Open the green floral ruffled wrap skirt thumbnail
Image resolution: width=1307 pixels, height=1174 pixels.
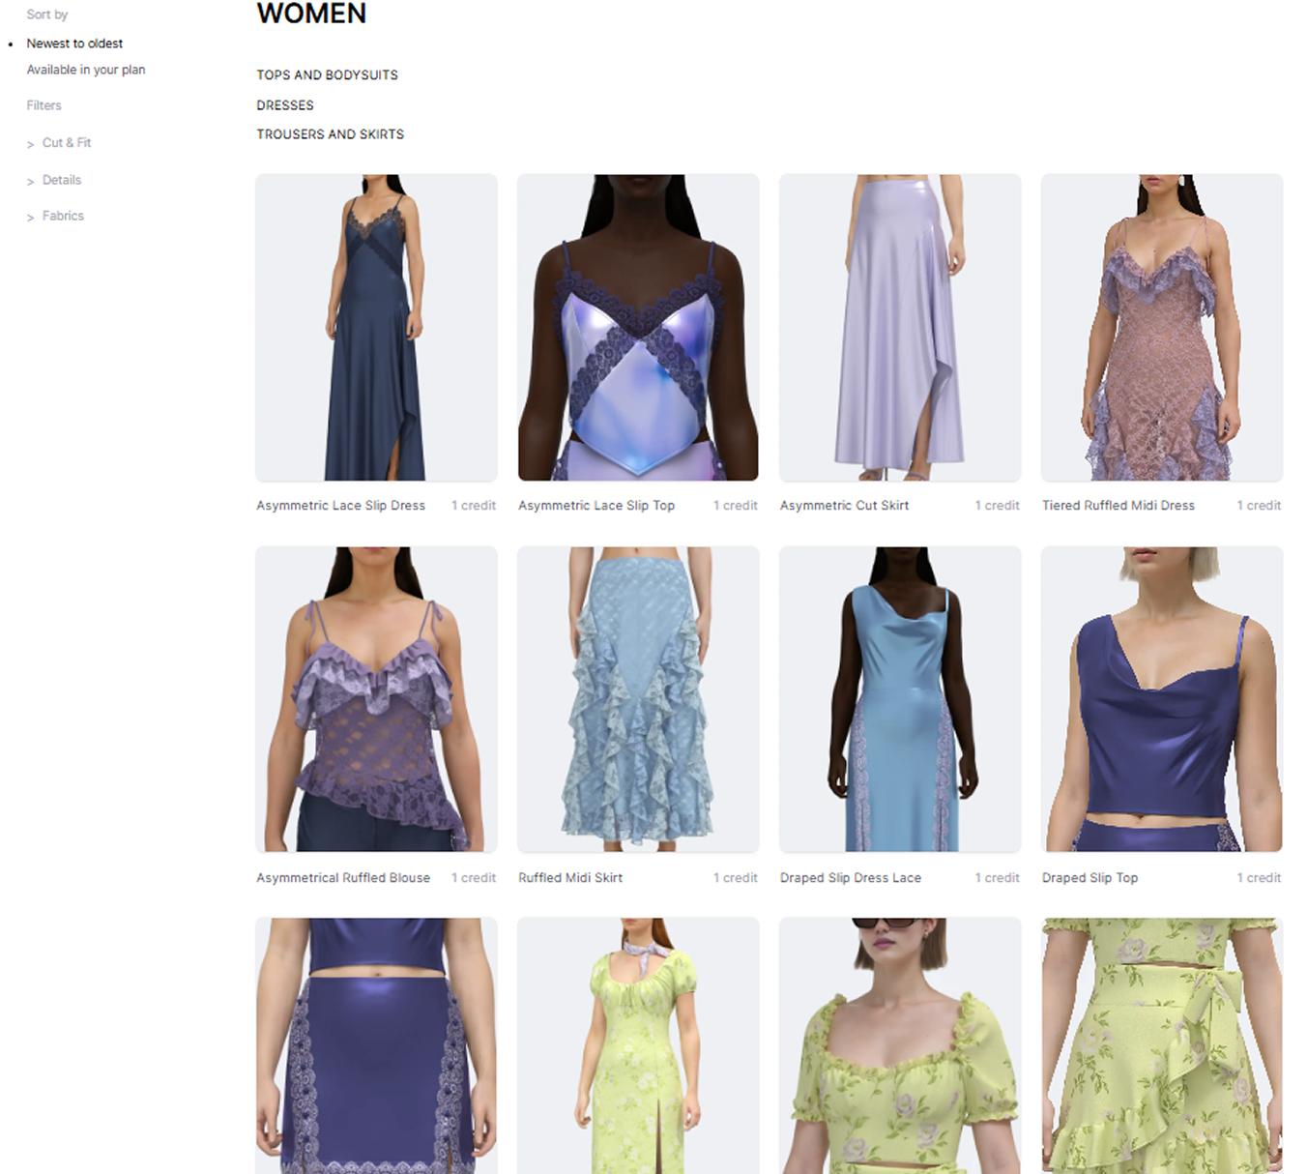[1161, 1046]
